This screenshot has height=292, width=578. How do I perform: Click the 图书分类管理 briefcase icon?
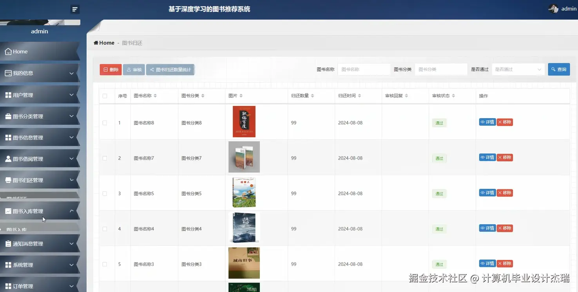point(8,116)
